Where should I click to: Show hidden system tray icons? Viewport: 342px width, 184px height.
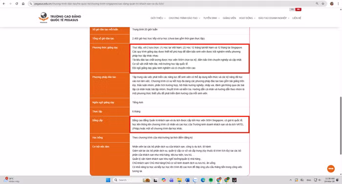click(291, 180)
